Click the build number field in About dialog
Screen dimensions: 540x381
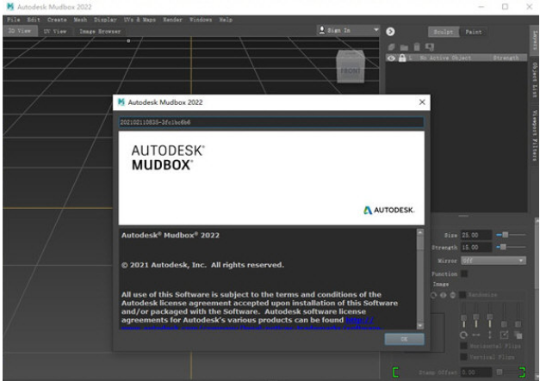pos(271,122)
